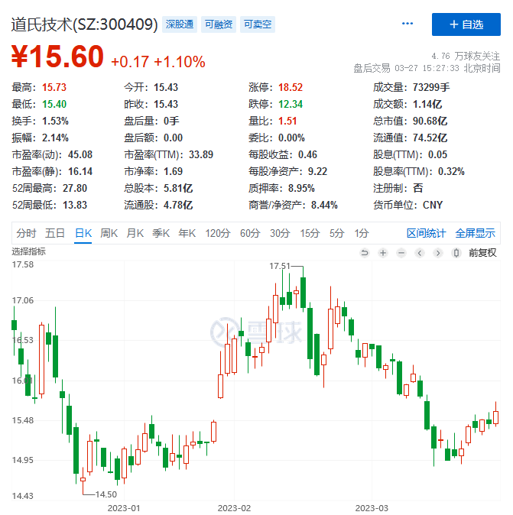The image size is (513, 515).
Task: Click 52周最低 value 13.83
Action: pos(75,205)
